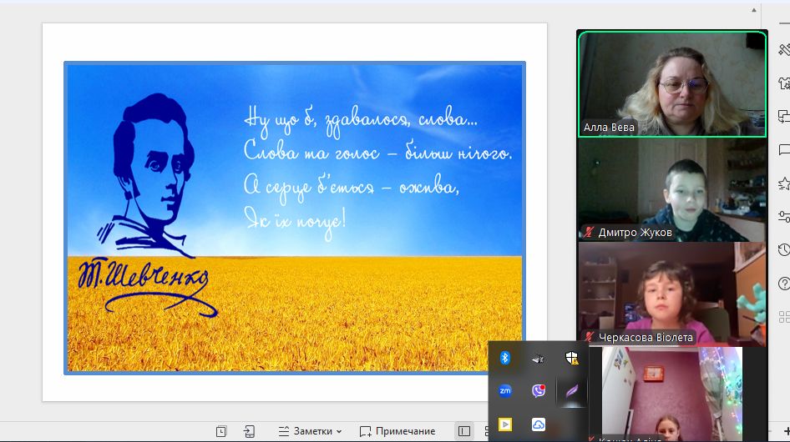Select Алла Вева video thumbnail

671,83
